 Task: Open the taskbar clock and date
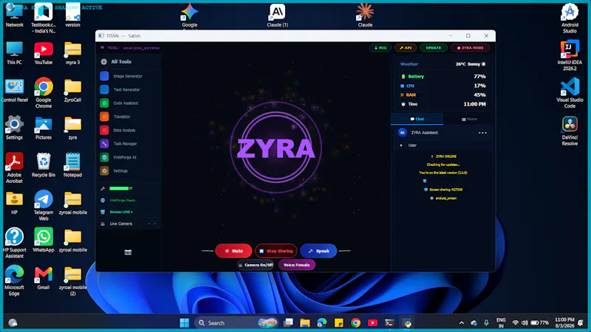coord(564,322)
